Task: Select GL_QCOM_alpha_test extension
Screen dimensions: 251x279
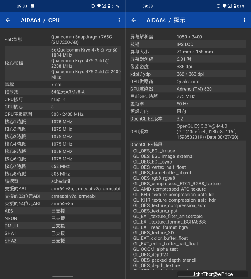Action: coord(155,249)
